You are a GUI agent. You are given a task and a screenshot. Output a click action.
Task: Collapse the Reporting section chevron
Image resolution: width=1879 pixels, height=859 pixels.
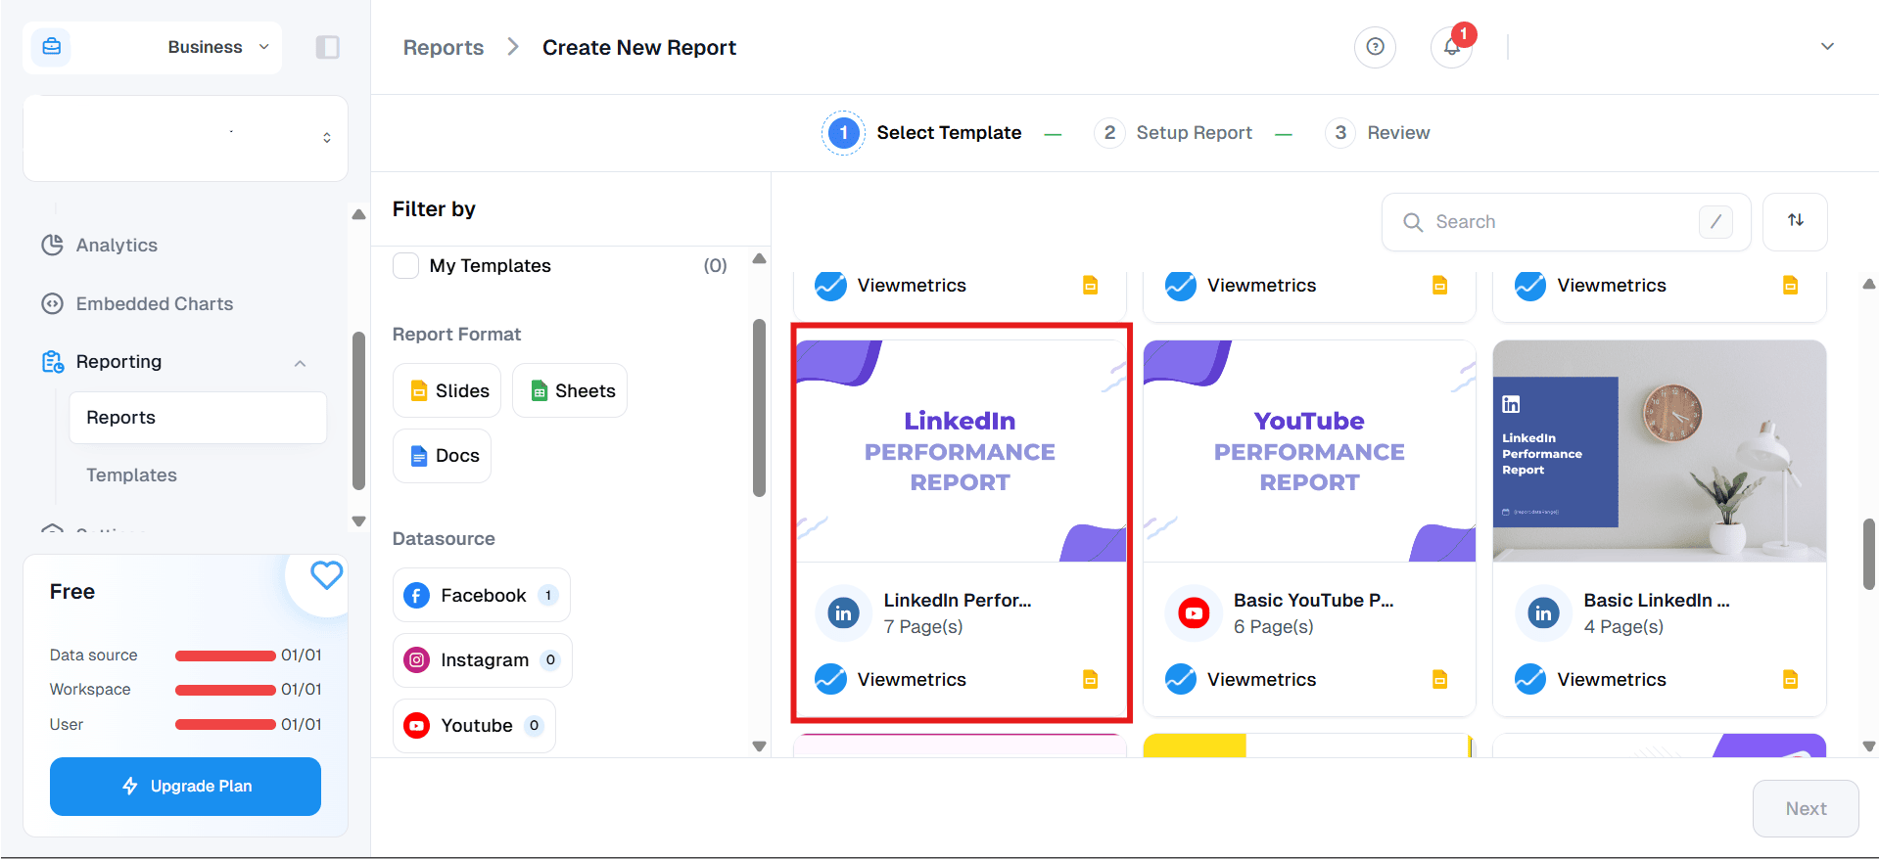tap(300, 363)
